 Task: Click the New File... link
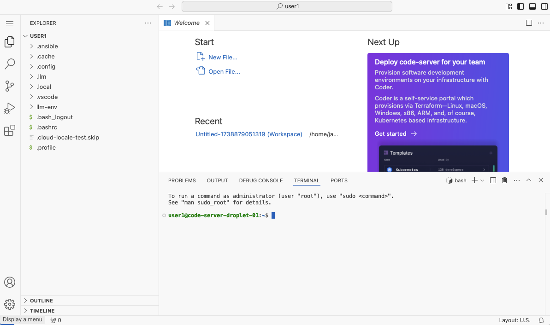[223, 58]
